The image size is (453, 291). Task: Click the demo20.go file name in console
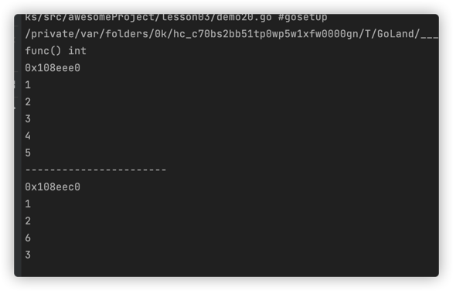coord(244,17)
